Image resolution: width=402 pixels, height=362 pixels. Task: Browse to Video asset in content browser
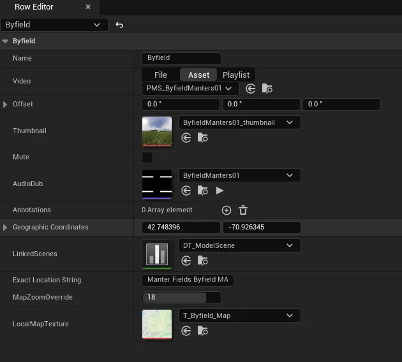(x=267, y=89)
